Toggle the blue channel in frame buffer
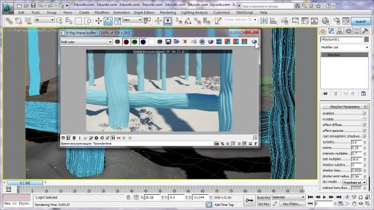Screen dimensions: 374x210 pos(143,42)
